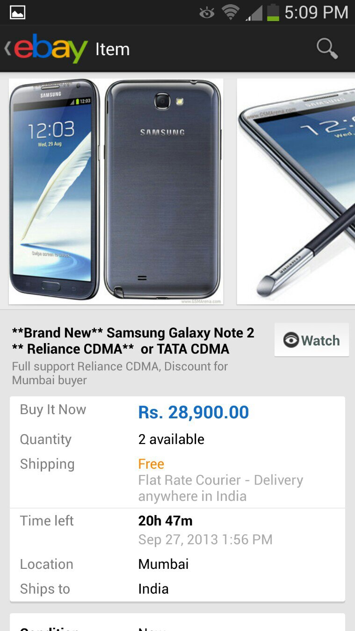Tap the 5:09 PM status bar clock
The width and height of the screenshot is (355, 631).
(316, 12)
